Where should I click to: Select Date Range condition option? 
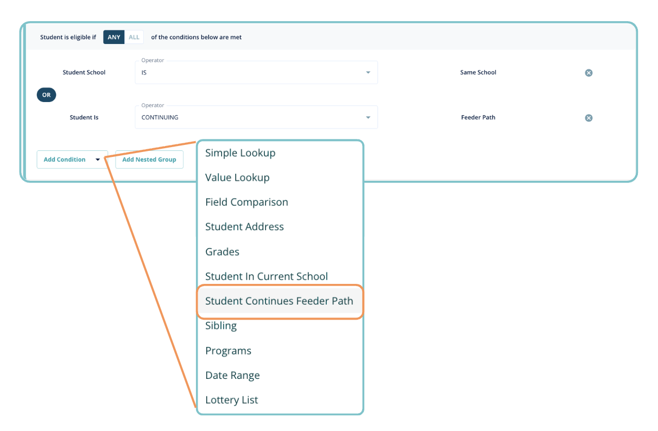[232, 375]
